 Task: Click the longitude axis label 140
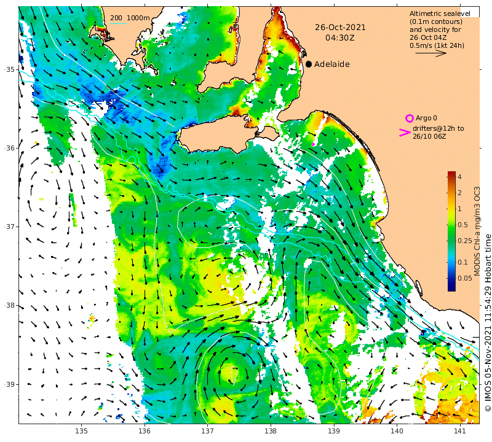click(x=397, y=432)
